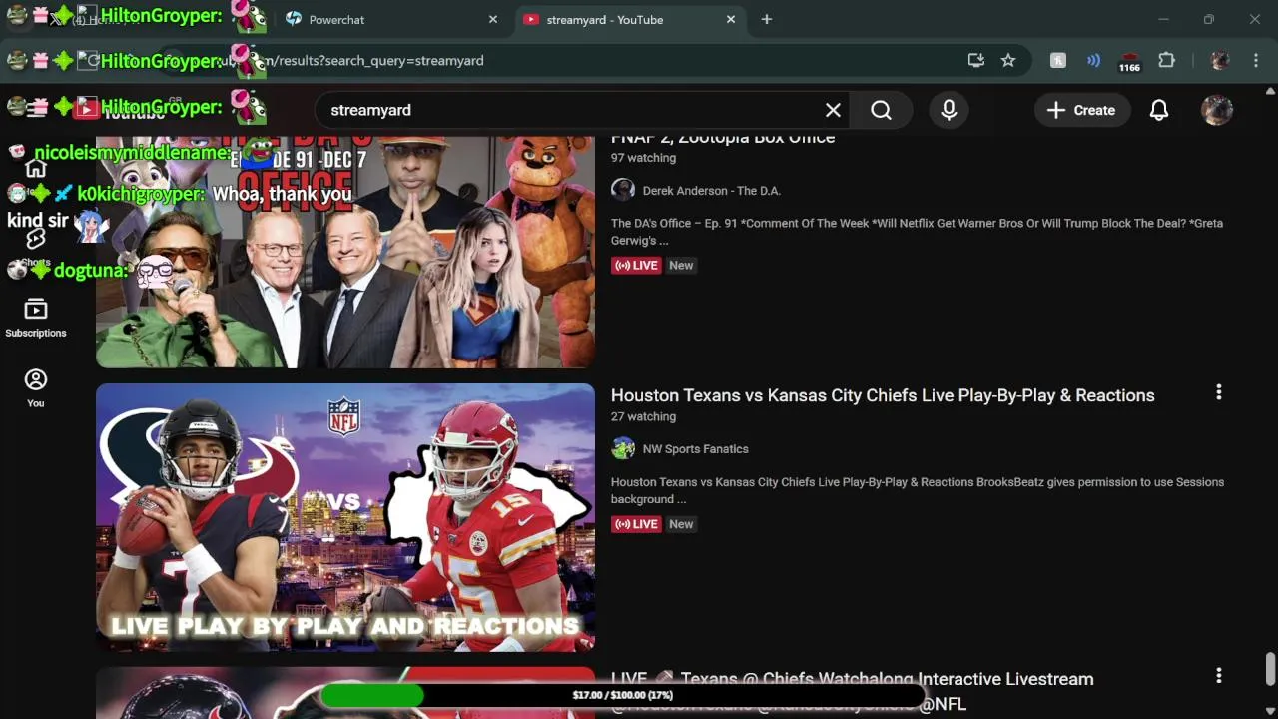Click the install app icon in address bar
This screenshot has width=1278, height=719.
(976, 61)
